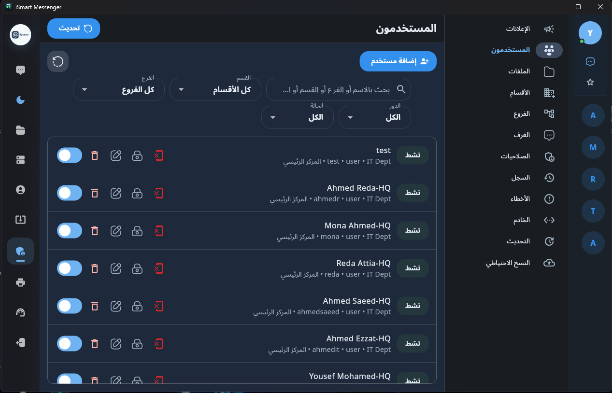The width and height of the screenshot is (612, 393).
Task: Edit the test user with pencil icon
Action: [x=116, y=155]
